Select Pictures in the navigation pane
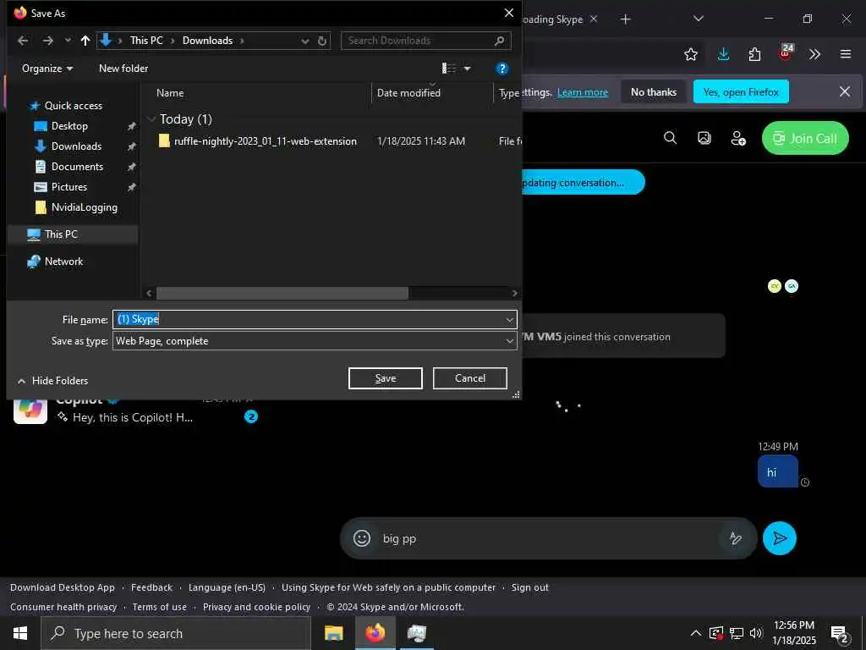 pyautogui.click(x=69, y=187)
